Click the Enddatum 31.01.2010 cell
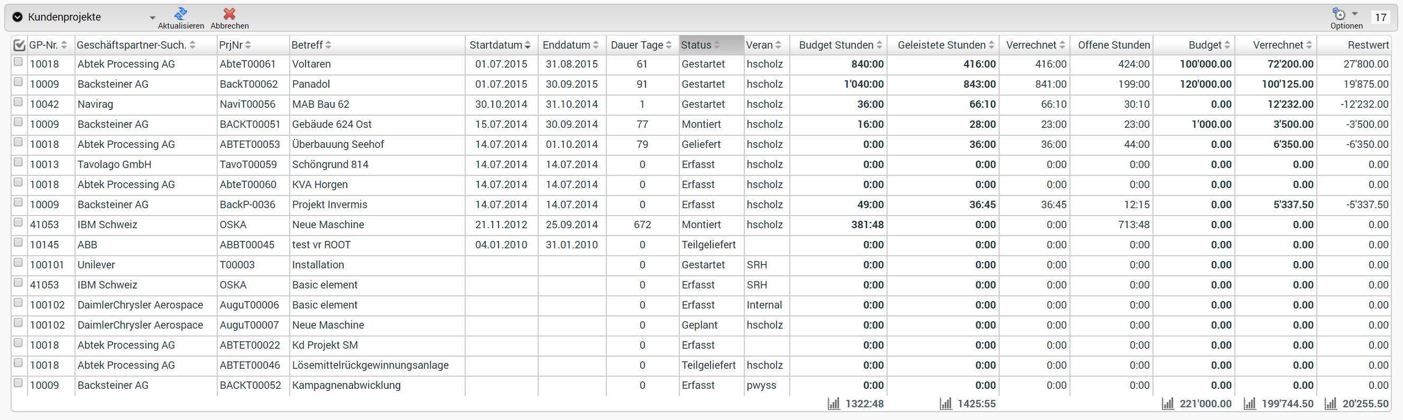Image resolution: width=1403 pixels, height=420 pixels. pos(571,245)
